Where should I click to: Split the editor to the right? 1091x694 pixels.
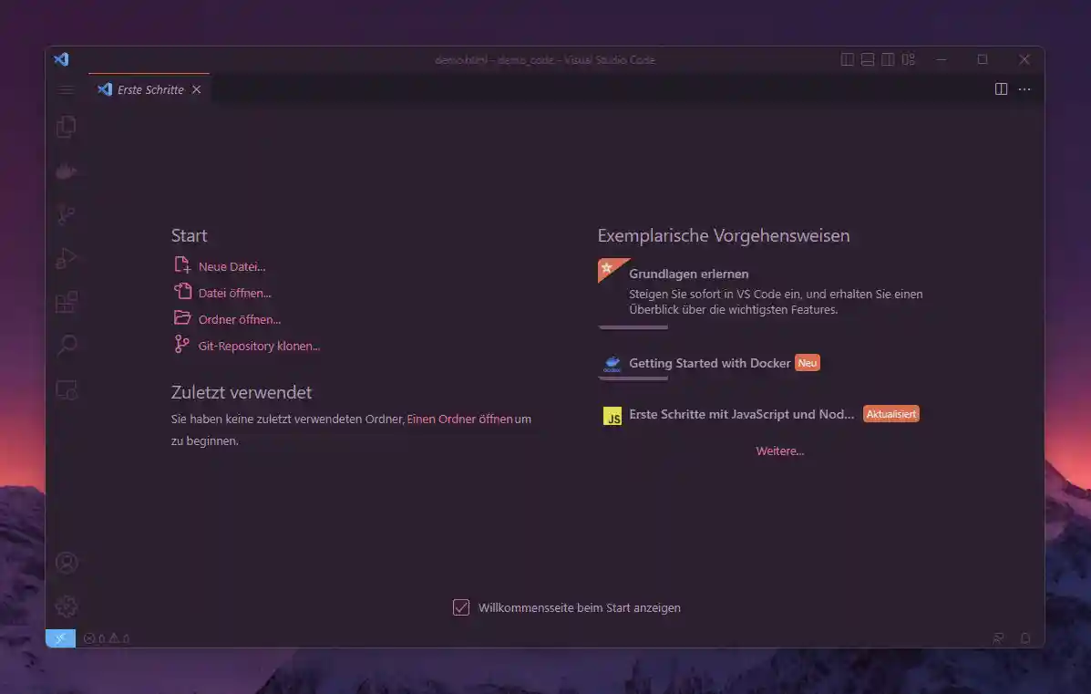pos(1001,89)
